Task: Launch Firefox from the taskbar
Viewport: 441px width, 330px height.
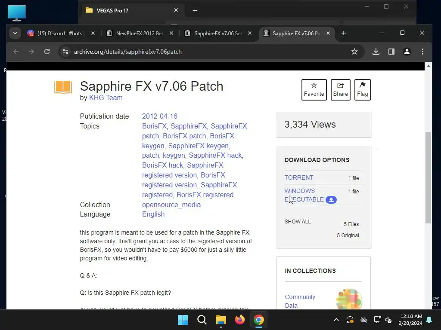Action: (x=239, y=320)
